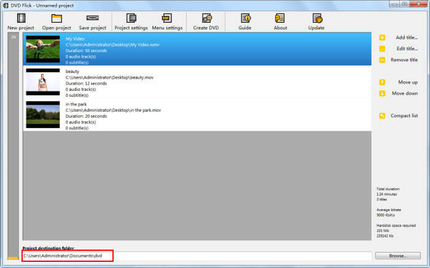Click 'Duration: 12 seconds' text
430x268 pixels.
pos(86,83)
